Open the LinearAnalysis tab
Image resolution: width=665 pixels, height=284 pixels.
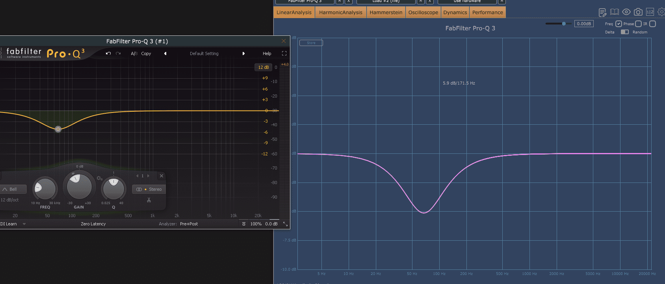pos(294,13)
